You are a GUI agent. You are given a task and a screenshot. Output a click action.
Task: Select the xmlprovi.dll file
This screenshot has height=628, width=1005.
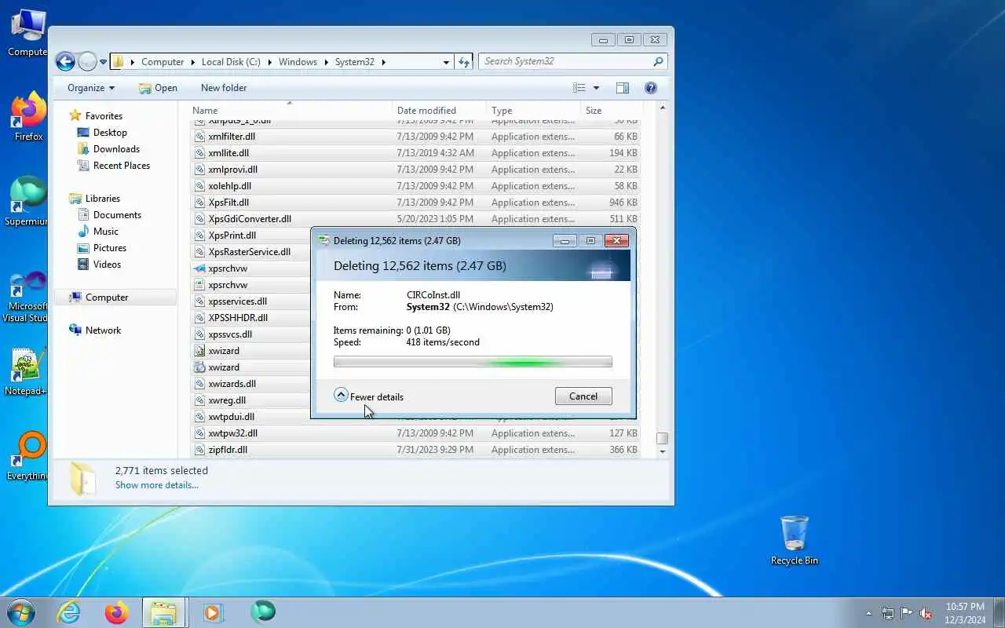(415, 170)
